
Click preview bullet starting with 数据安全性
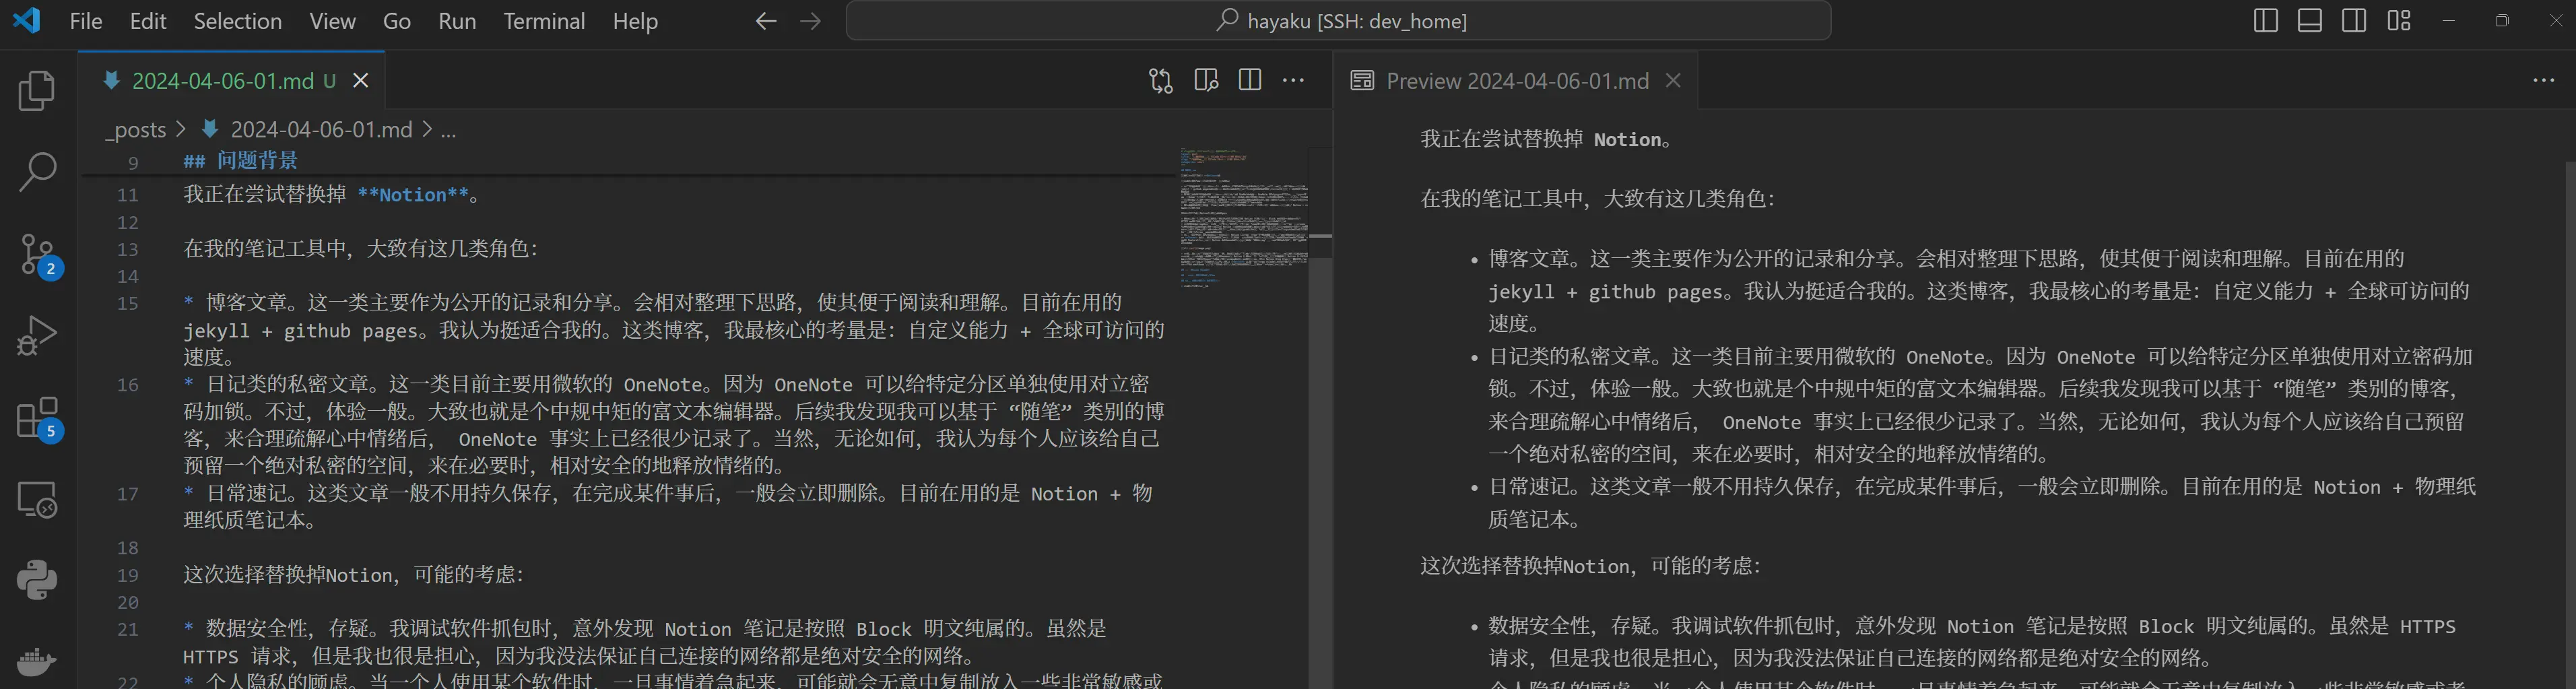(x=1972, y=642)
